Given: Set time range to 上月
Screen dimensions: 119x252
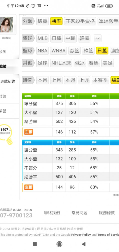Looking at the screenshot, I should [56, 80].
